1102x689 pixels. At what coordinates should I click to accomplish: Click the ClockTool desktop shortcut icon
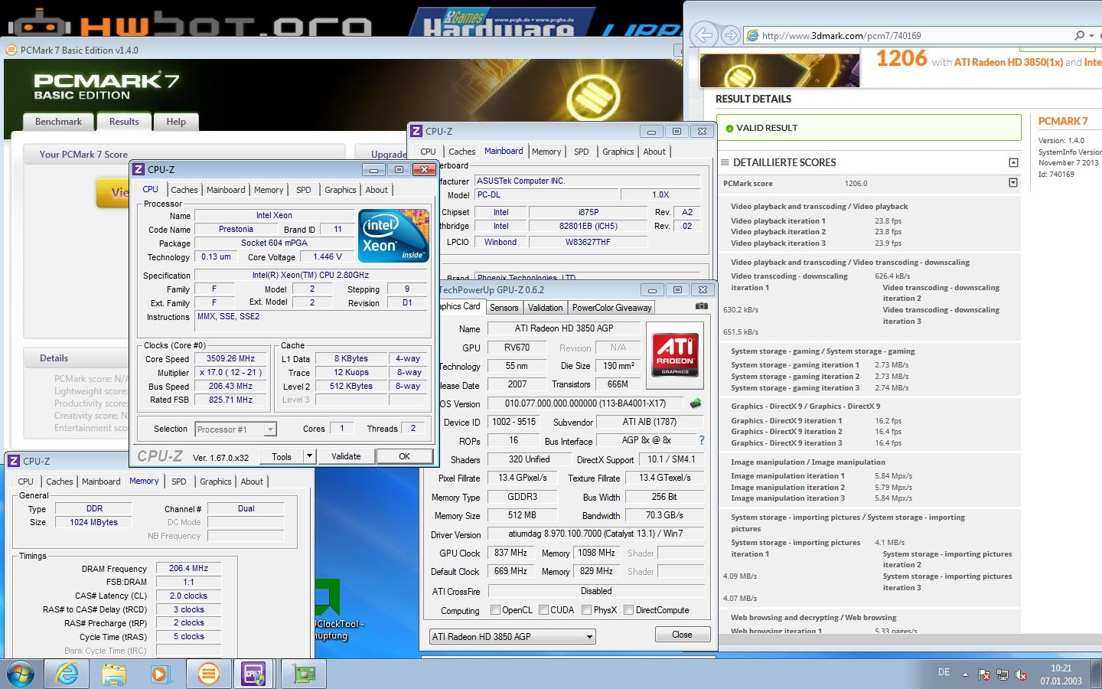[x=328, y=598]
